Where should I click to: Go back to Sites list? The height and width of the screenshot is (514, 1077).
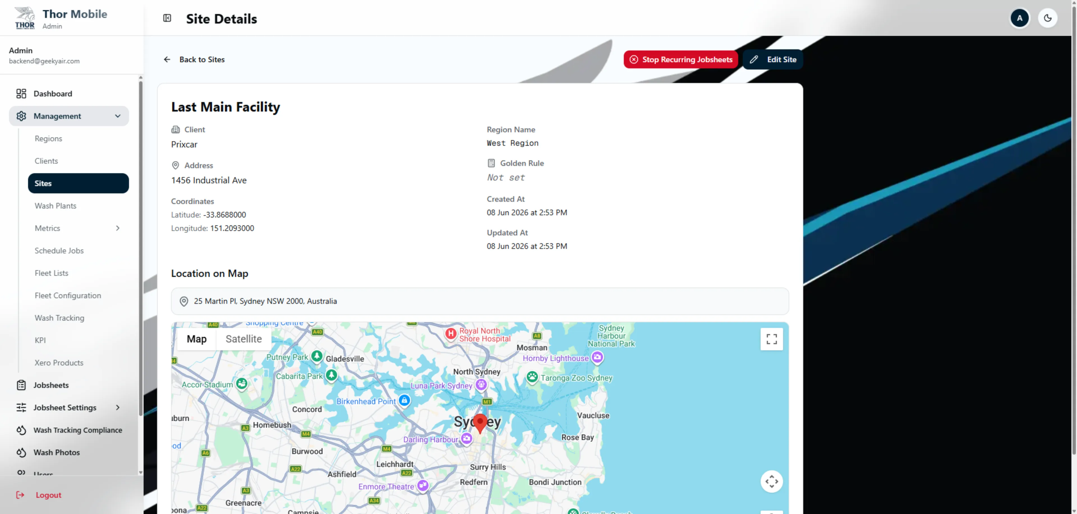(194, 59)
